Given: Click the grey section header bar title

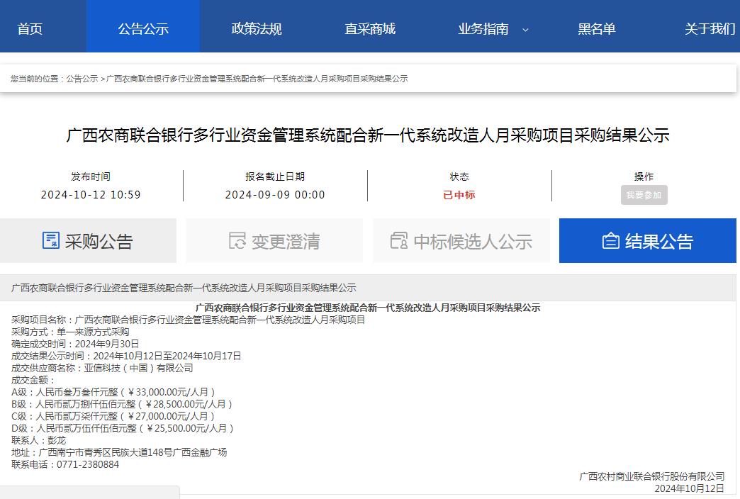Looking at the screenshot, I should (184, 288).
